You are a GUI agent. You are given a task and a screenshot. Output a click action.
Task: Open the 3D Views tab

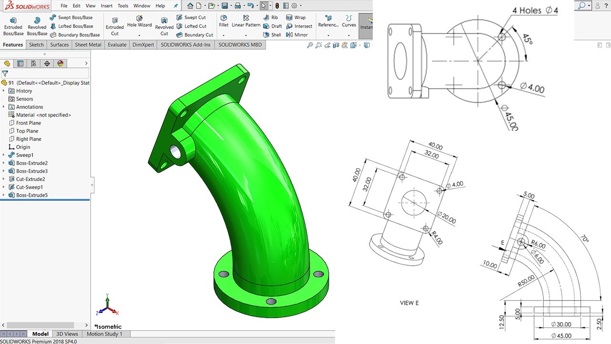[67, 334]
